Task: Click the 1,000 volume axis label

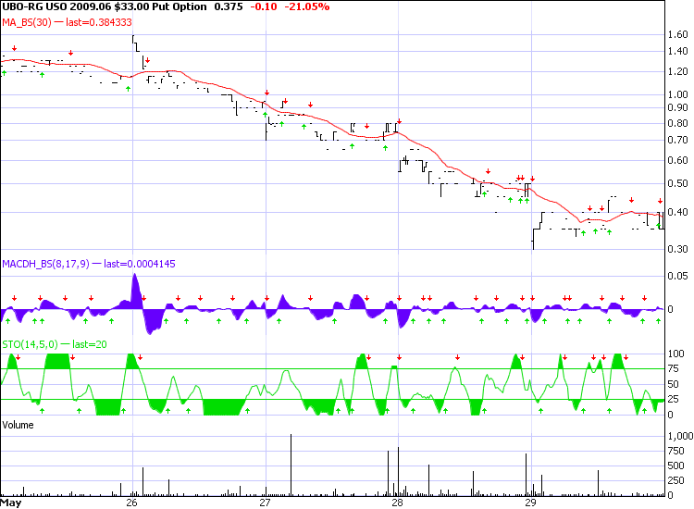Action: [678, 435]
